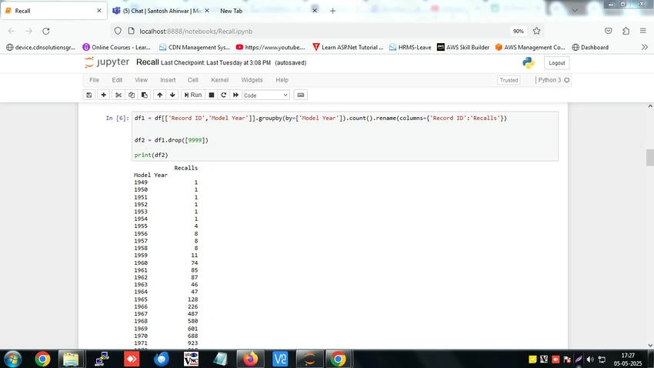Open the browser extensions puzzle icon
654x368 pixels.
tap(626, 32)
